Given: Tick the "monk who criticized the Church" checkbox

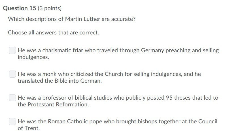Looking at the screenshot, I should pos(12,74).
